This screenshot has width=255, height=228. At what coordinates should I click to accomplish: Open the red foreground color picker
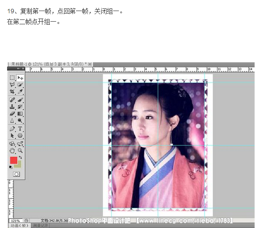coord(14,160)
